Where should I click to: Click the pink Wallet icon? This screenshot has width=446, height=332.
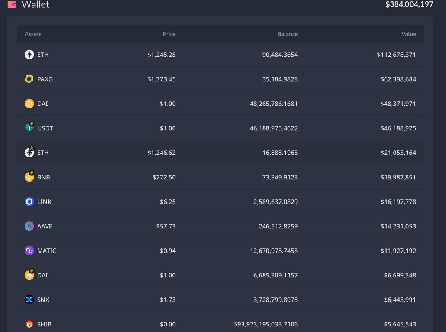(12, 5)
